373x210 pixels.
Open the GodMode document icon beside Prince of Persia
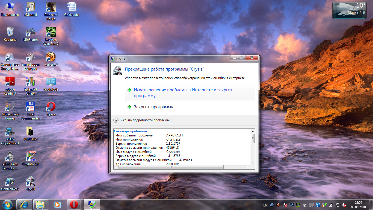click(72, 10)
